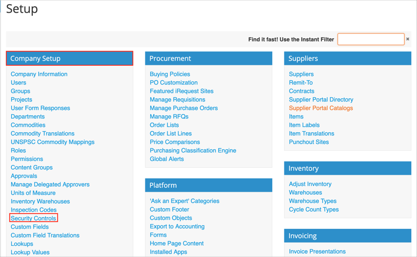Open Purchasing Classification Engine
Screen dimensions: 417x257
click(x=193, y=151)
